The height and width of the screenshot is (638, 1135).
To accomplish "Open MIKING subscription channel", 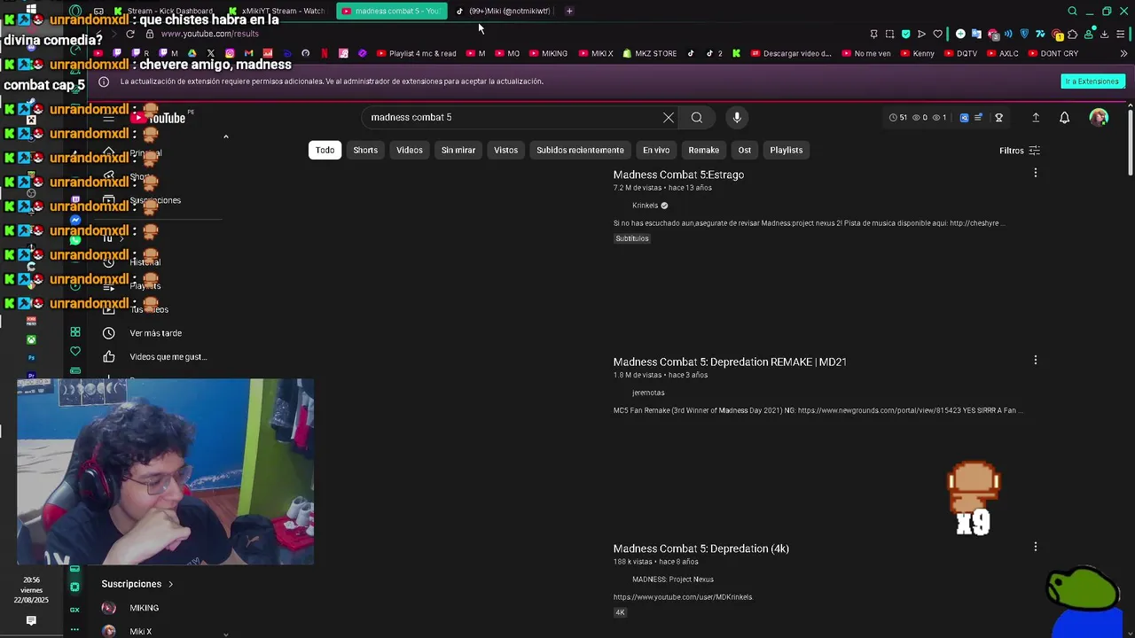I will 144,608.
